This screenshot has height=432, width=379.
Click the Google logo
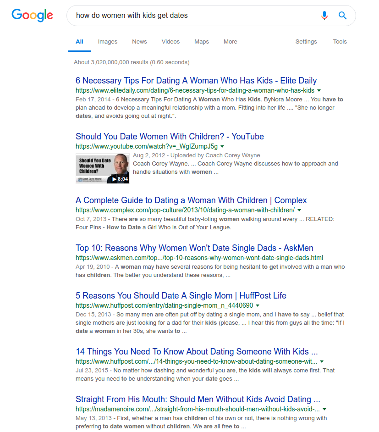(32, 15)
